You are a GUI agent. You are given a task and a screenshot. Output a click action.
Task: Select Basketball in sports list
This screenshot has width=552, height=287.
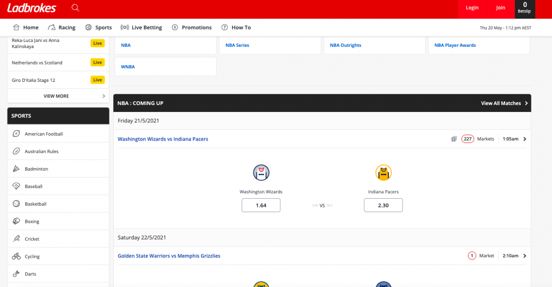pos(58,204)
